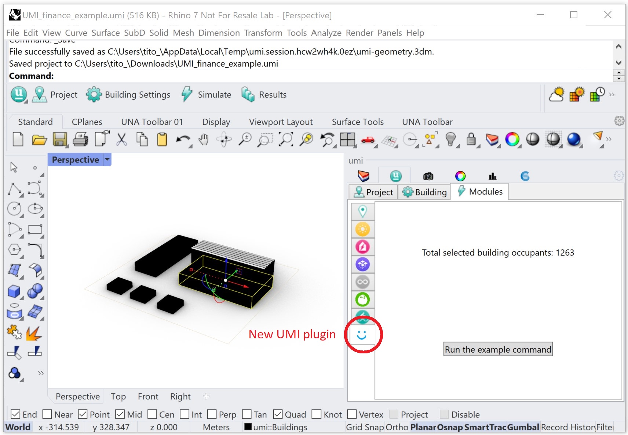Expand the left sidebar tools overflow chevron

pos(41,373)
